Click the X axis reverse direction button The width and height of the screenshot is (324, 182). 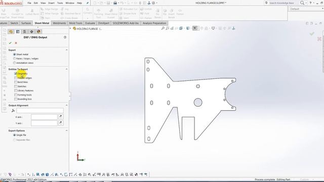click(61, 117)
